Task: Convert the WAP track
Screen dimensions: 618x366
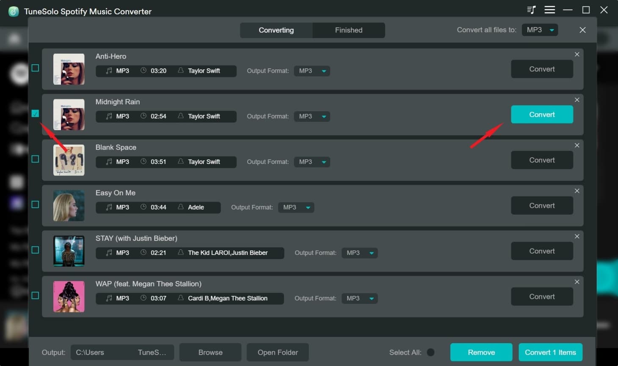Action: (x=542, y=297)
